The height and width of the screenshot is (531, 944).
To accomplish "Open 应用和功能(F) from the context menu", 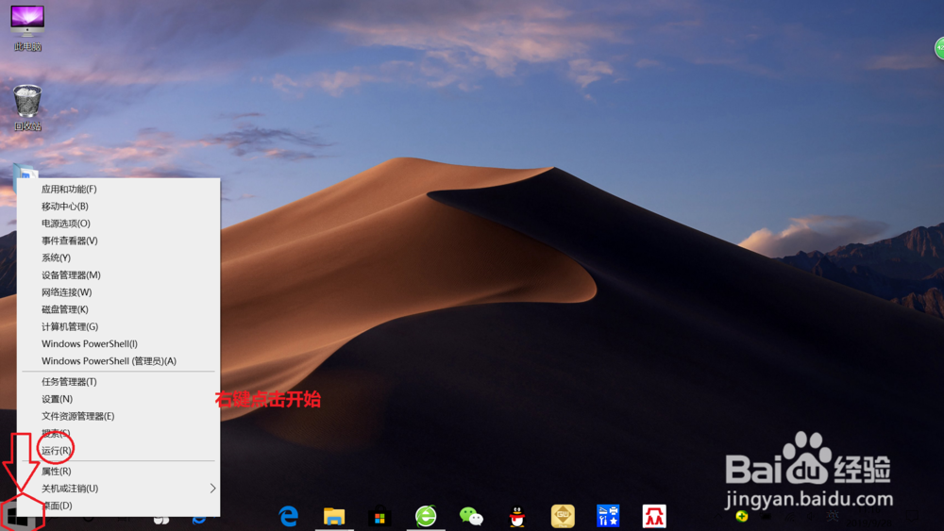I will (119, 189).
